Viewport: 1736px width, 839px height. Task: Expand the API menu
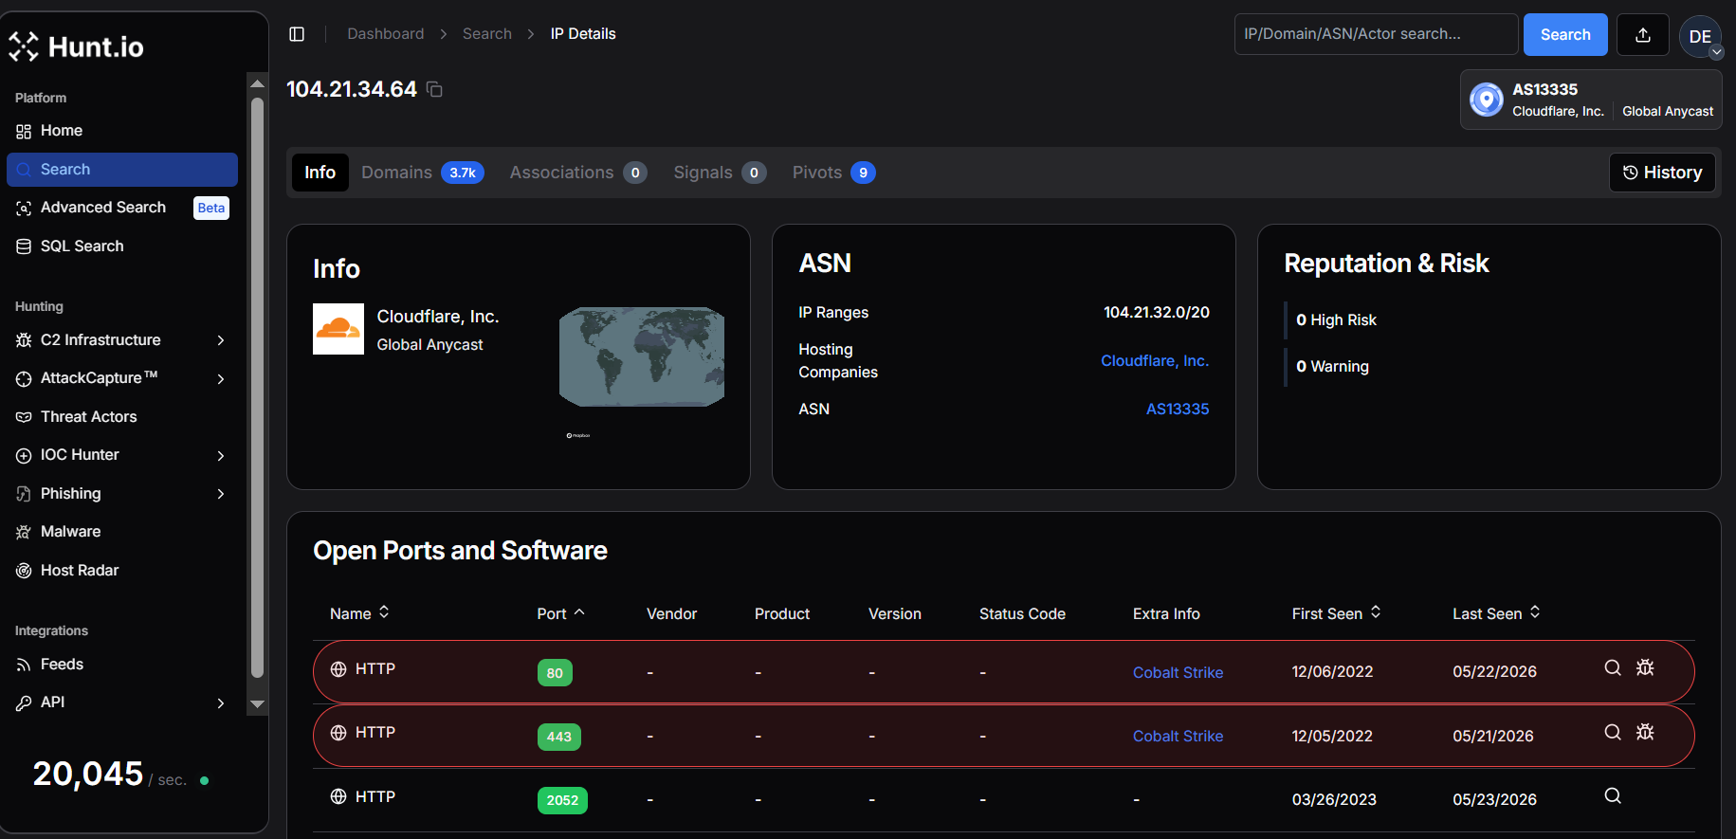tap(122, 702)
